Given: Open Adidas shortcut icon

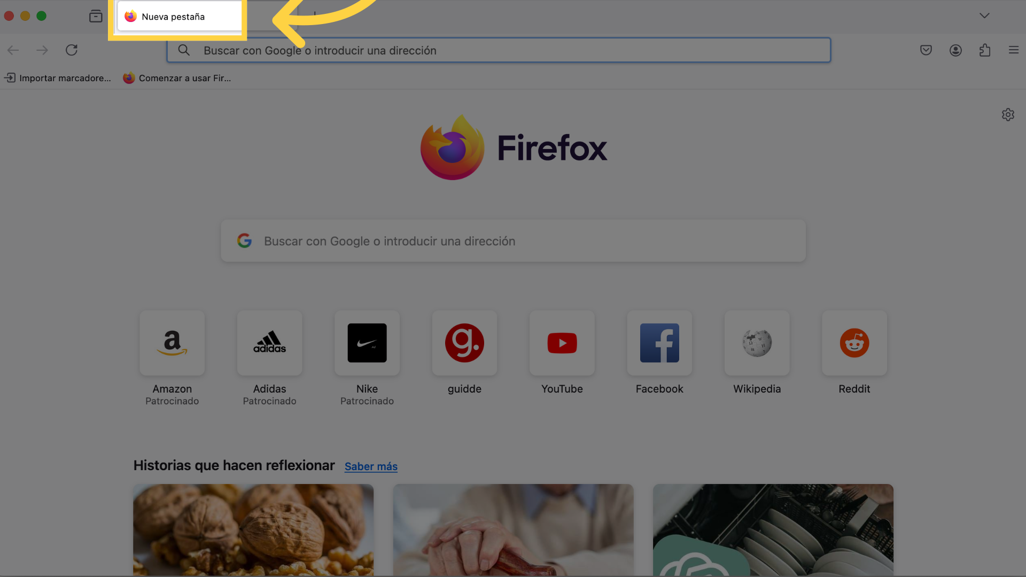Looking at the screenshot, I should tap(270, 343).
